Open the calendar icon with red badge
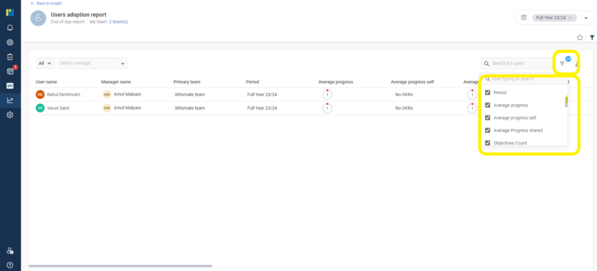 (x=10, y=71)
